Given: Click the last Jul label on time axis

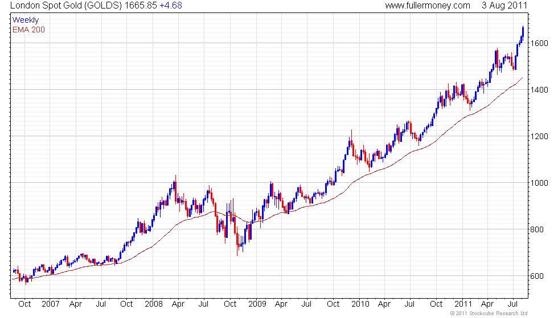Looking at the screenshot, I should [512, 304].
